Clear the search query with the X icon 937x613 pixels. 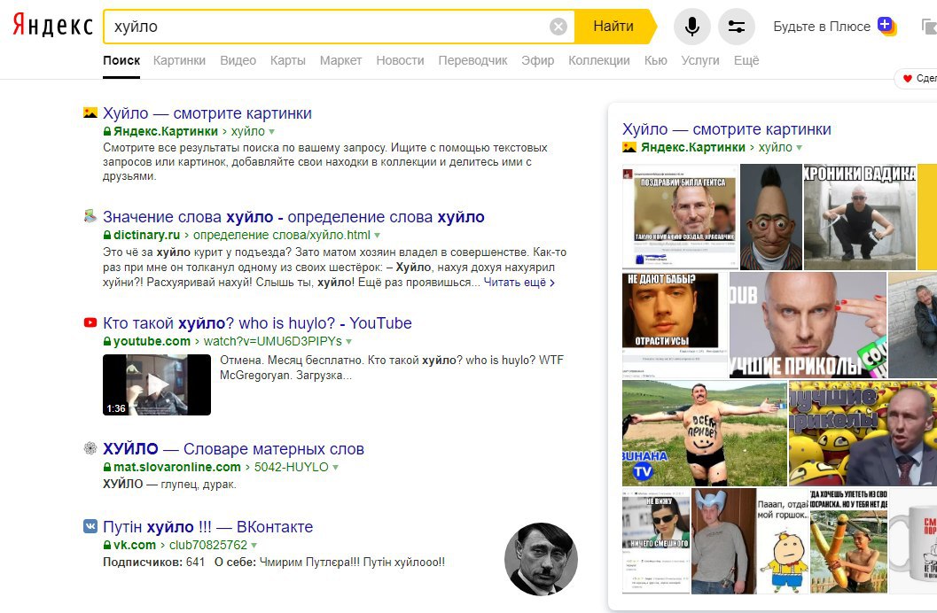[558, 27]
